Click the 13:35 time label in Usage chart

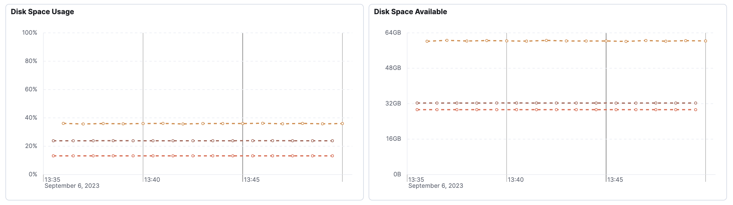(x=52, y=180)
